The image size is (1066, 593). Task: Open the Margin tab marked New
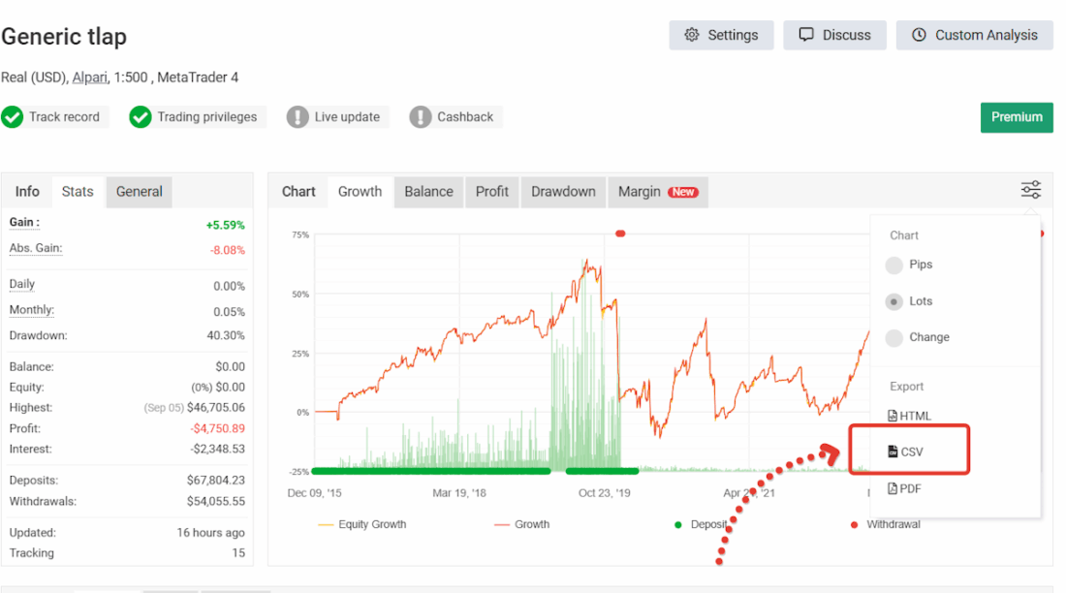pos(657,192)
